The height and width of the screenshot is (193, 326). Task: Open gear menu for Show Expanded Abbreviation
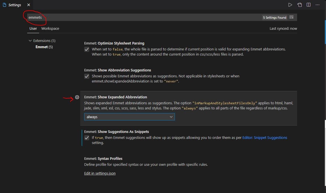click(77, 97)
